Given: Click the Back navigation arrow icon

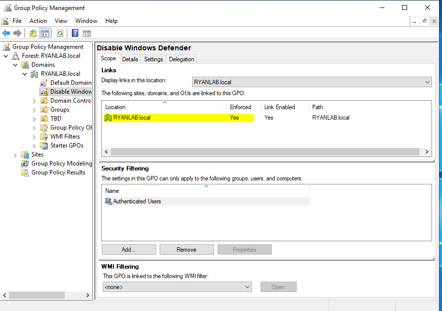Looking at the screenshot, I should pos(6,33).
